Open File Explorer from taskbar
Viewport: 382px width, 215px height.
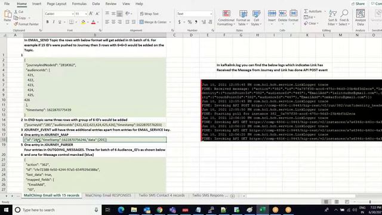click(134, 210)
